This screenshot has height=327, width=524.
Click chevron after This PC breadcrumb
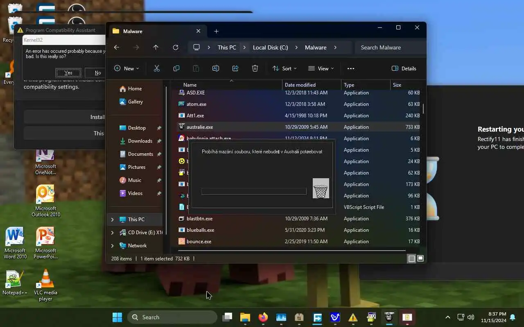click(x=244, y=47)
